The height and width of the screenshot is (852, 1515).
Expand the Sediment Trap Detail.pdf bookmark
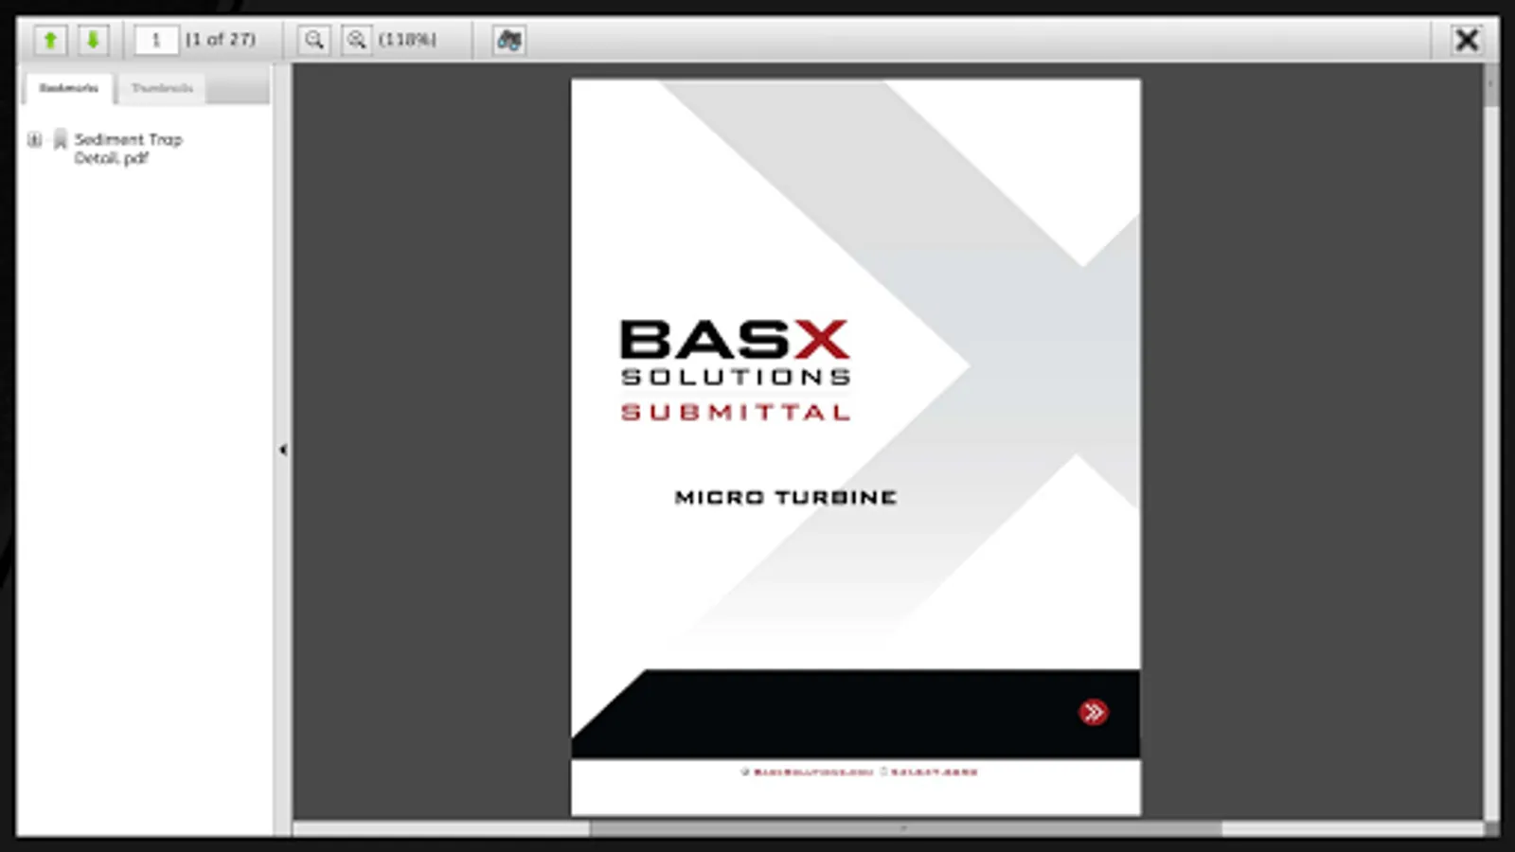coord(35,140)
